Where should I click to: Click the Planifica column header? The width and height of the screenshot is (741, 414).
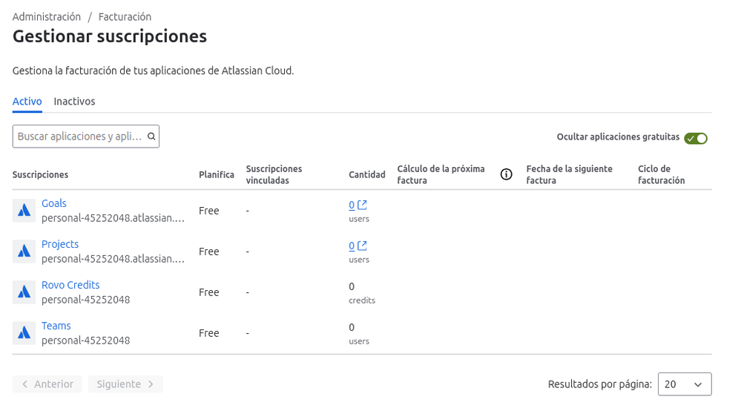tap(217, 174)
